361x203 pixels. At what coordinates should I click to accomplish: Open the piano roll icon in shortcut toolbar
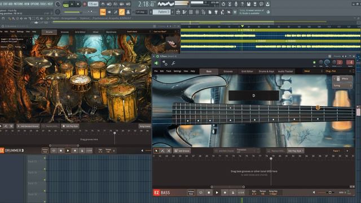pyautogui.click(x=184, y=12)
